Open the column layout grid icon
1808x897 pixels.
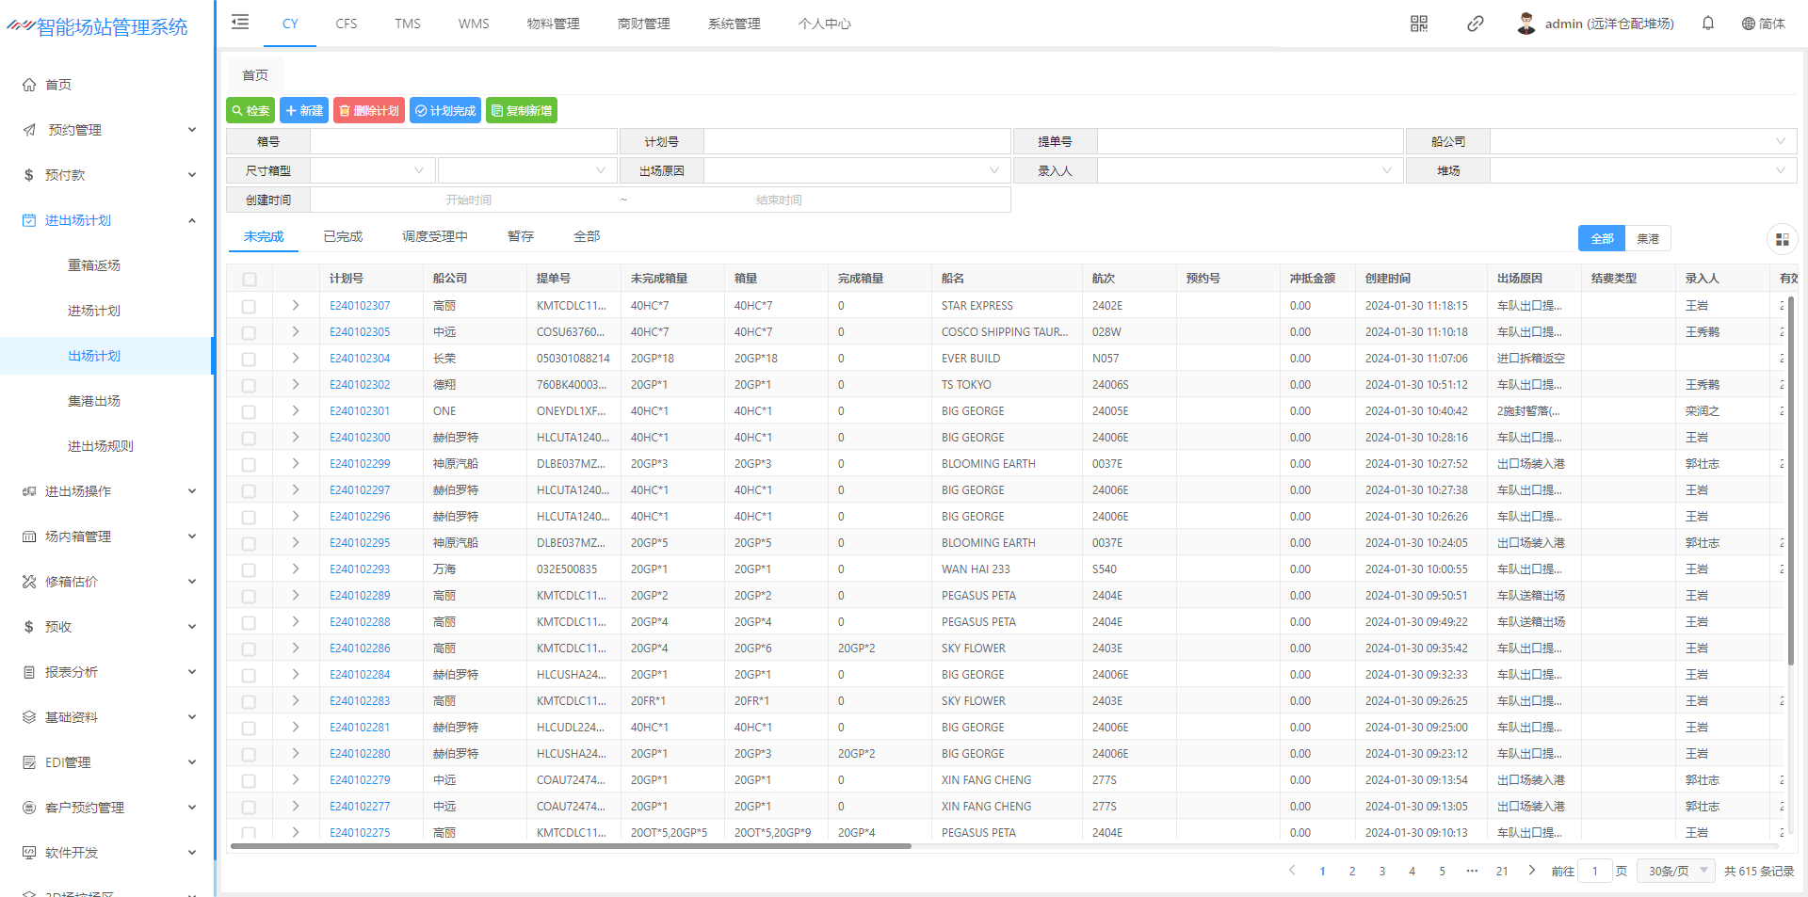click(1782, 239)
